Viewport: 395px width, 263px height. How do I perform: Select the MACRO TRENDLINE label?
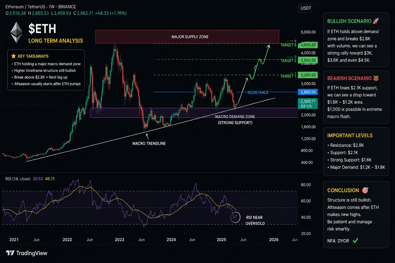coord(149,144)
